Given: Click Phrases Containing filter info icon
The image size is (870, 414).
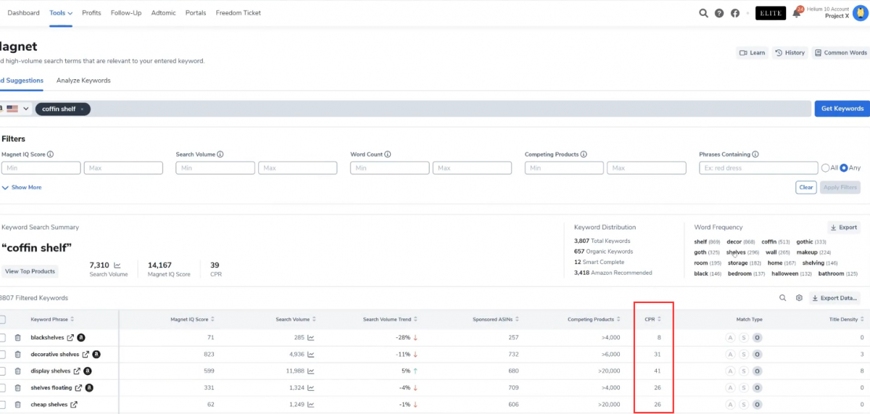Looking at the screenshot, I should click(755, 155).
